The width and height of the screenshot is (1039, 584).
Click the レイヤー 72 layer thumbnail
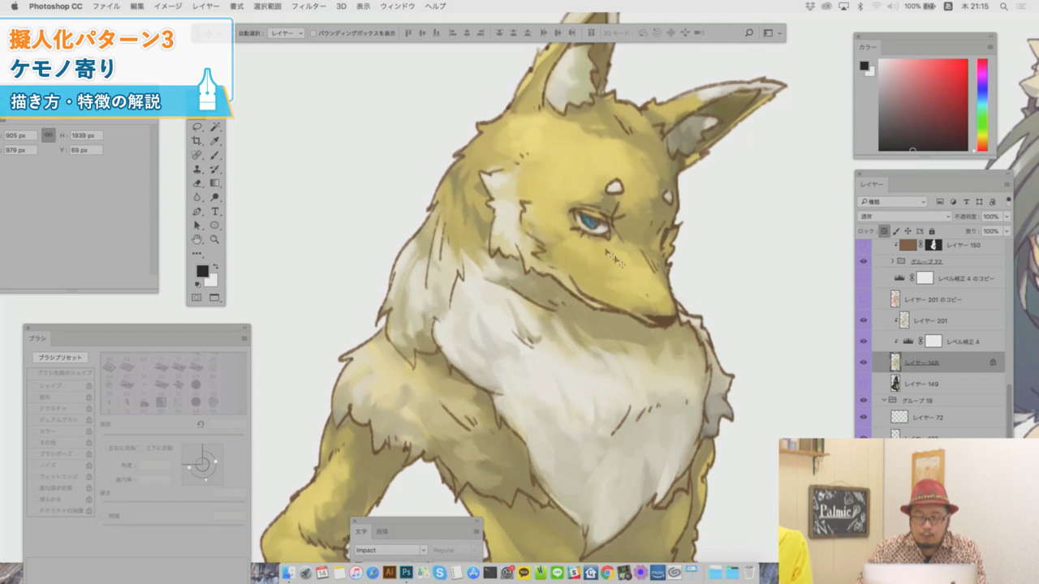point(899,416)
